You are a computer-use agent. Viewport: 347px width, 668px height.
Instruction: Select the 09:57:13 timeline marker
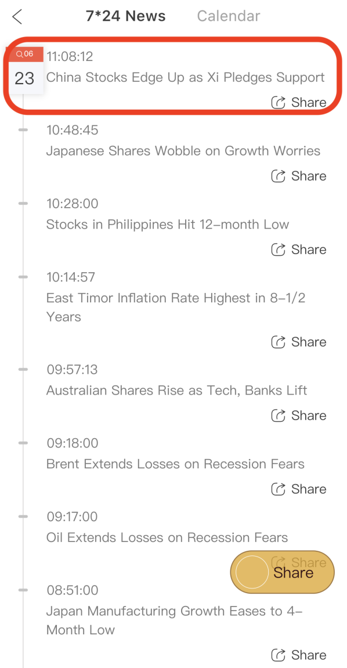pyautogui.click(x=23, y=370)
